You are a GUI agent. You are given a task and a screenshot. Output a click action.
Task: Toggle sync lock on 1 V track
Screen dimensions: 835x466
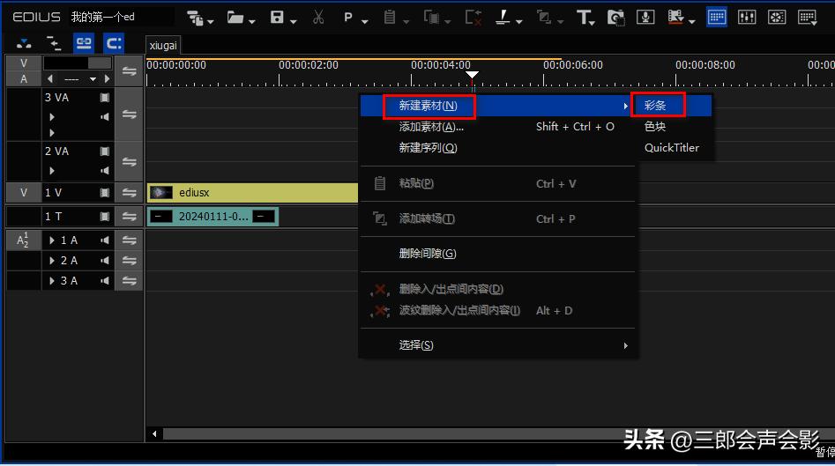pyautogui.click(x=129, y=193)
